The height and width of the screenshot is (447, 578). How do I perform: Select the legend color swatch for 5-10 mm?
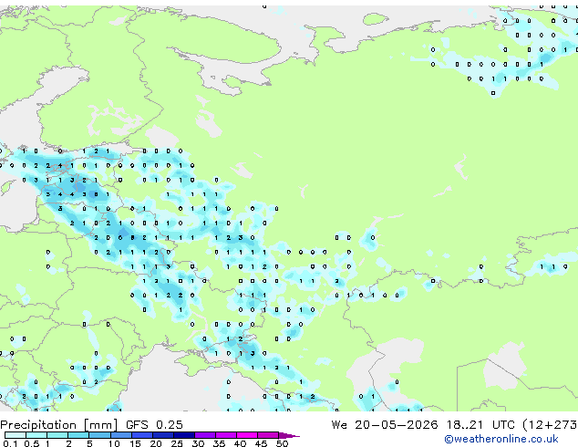(x=99, y=435)
